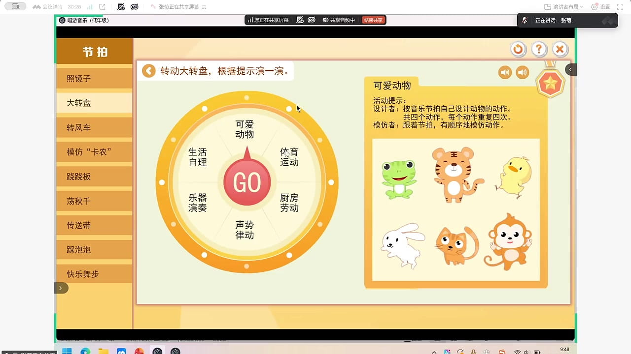Viewport: 631px width, 354px height.
Task: Click the second speaker sound icon
Action: 522,73
